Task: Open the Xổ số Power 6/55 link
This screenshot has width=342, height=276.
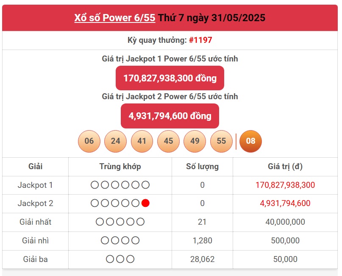Action: click(x=115, y=18)
